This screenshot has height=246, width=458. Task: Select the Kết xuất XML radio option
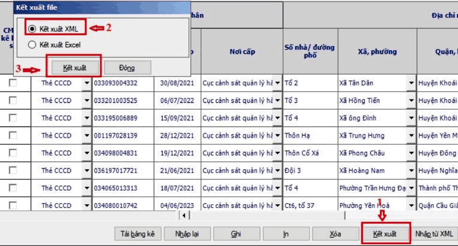point(32,29)
